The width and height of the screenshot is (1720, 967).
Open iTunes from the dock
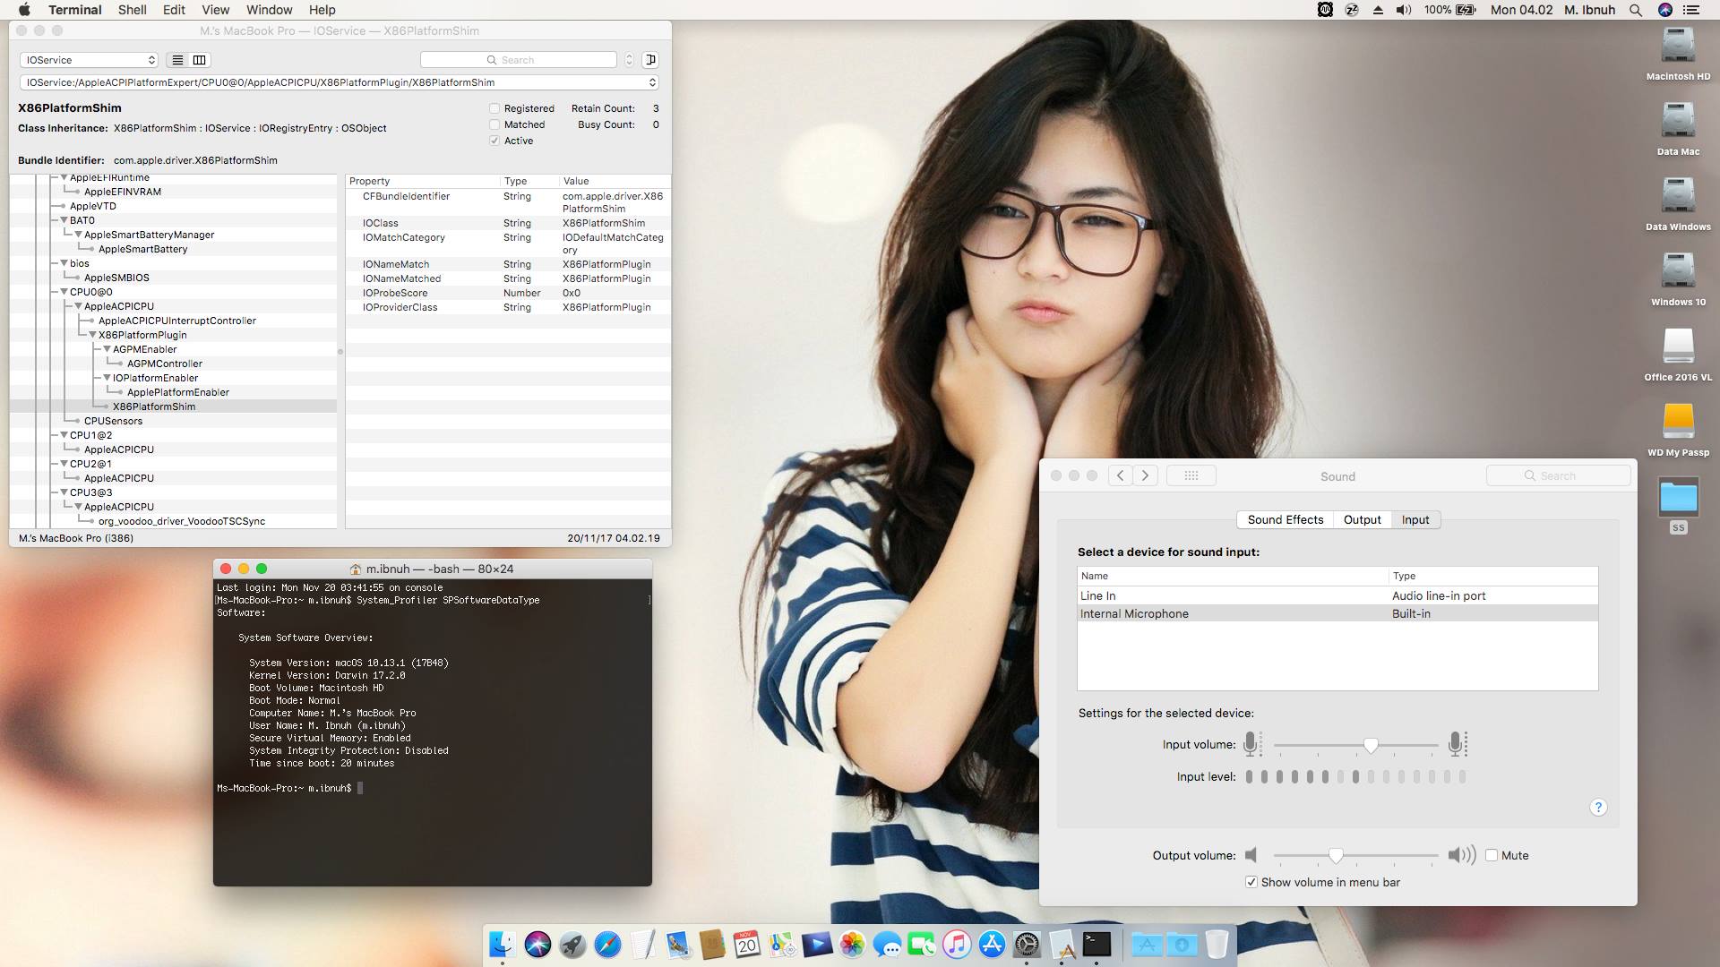pos(956,944)
